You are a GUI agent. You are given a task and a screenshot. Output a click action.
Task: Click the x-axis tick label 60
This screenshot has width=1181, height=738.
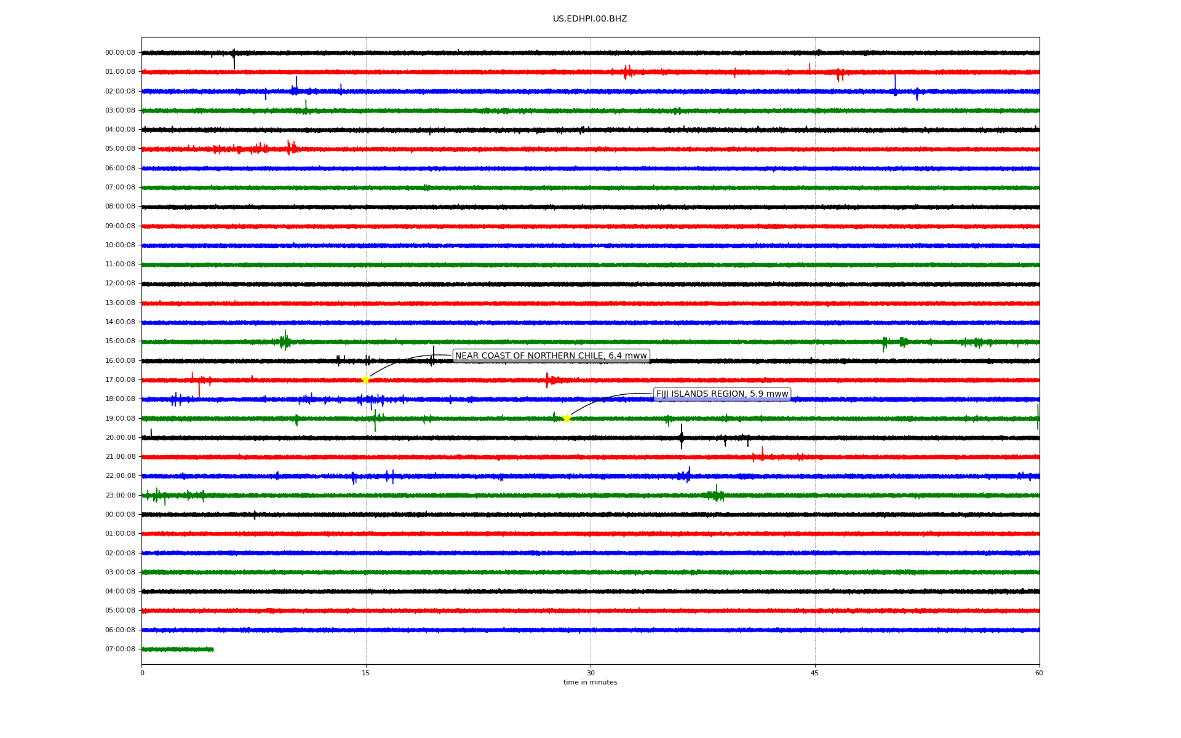coord(1039,673)
